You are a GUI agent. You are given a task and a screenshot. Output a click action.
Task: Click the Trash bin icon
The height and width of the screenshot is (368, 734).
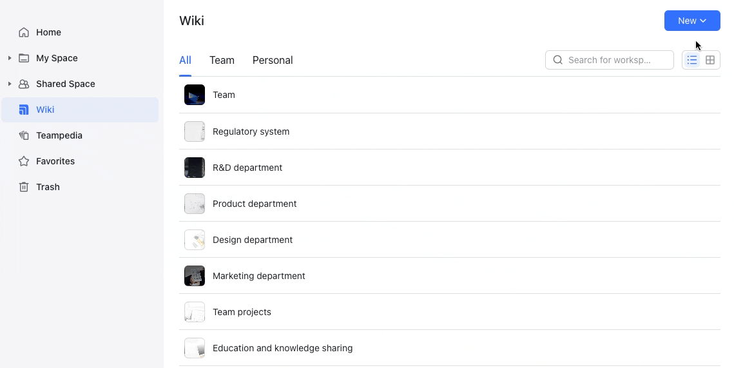point(24,187)
